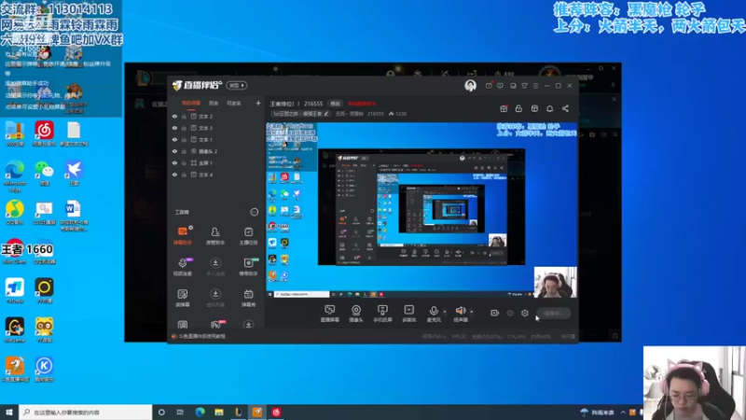
Task: Mute the microphone (麦克风)
Action: pyautogui.click(x=434, y=313)
